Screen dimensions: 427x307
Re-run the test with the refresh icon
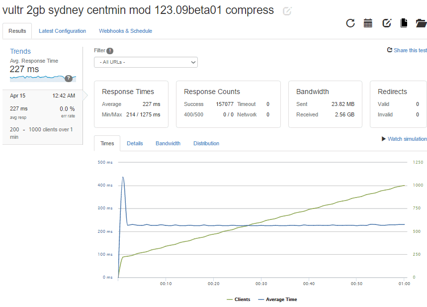350,23
